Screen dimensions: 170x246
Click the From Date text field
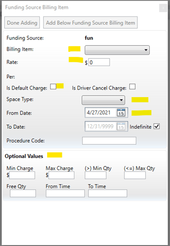(101, 113)
